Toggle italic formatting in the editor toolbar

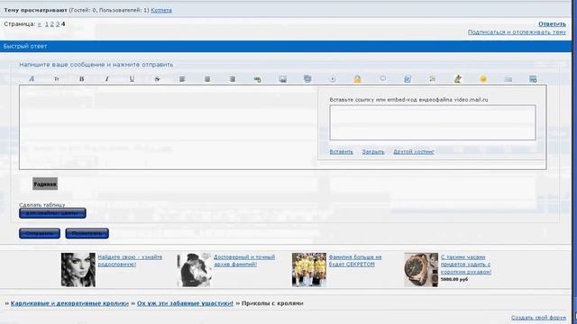pos(107,79)
